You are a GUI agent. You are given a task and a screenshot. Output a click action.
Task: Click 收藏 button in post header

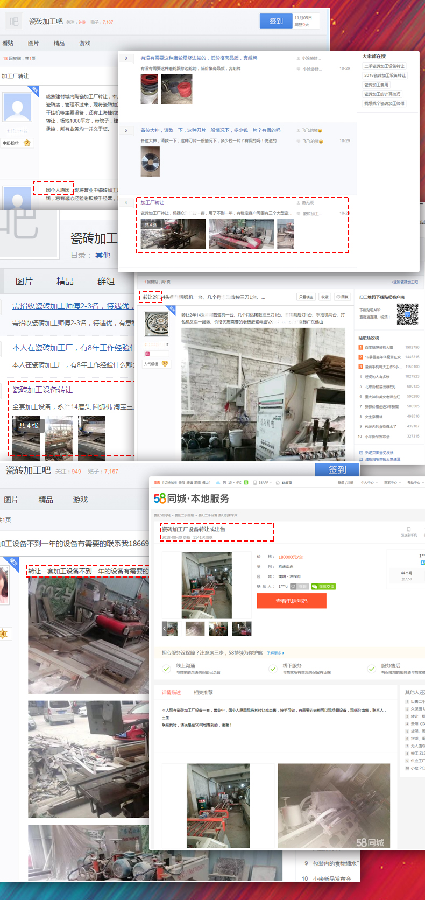pyautogui.click(x=325, y=297)
